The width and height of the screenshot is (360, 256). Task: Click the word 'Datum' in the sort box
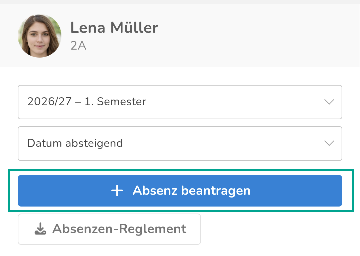45,143
